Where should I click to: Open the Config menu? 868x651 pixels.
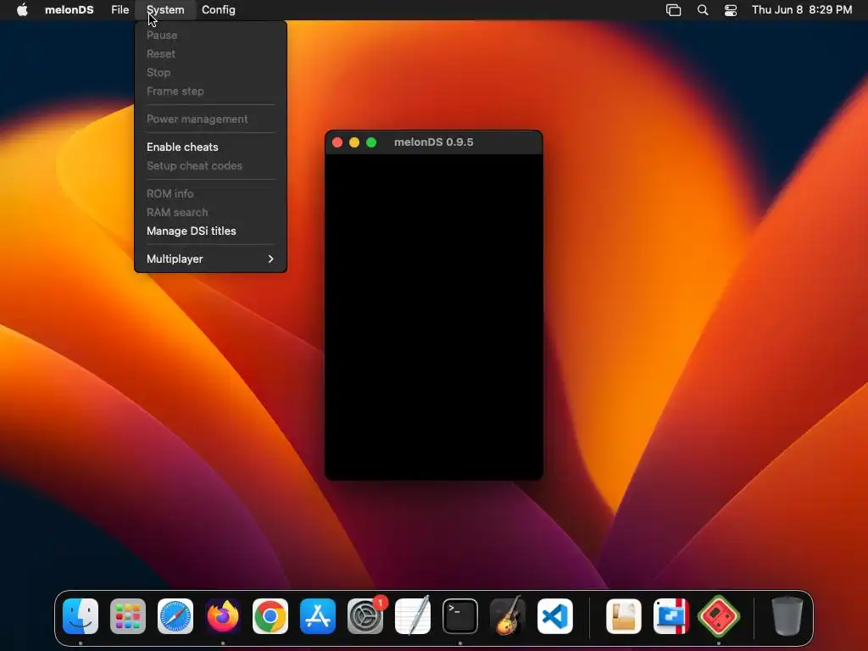click(x=218, y=10)
